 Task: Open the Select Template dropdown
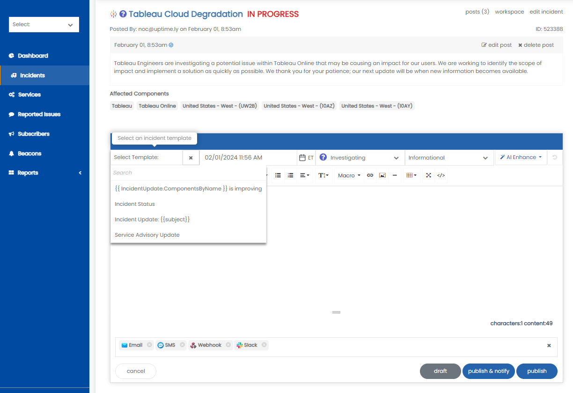coord(147,158)
